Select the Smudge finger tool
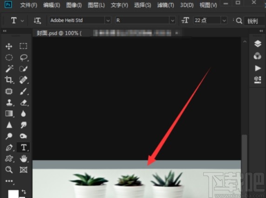The width and height of the screenshot is (266, 198). pos(23,125)
